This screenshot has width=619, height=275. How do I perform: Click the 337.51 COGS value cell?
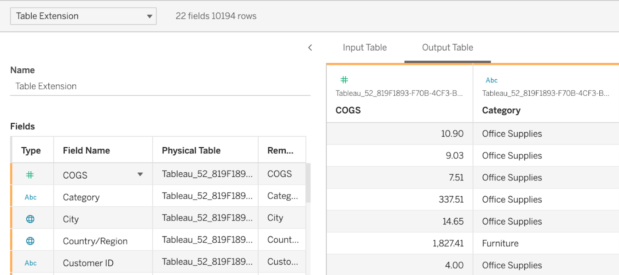(x=400, y=199)
